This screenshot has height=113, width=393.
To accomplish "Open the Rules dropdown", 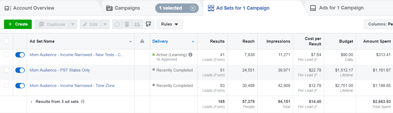I will click(x=169, y=24).
